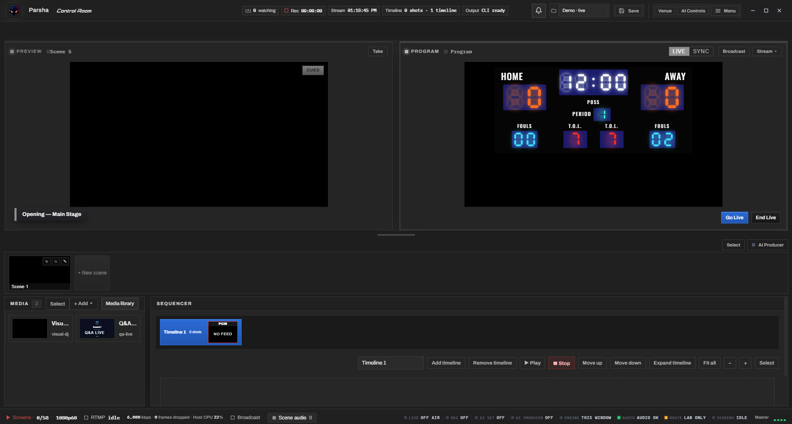The width and height of the screenshot is (792, 424).
Task: Toggle the RTMP checkbox in status bar
Action: (86, 417)
